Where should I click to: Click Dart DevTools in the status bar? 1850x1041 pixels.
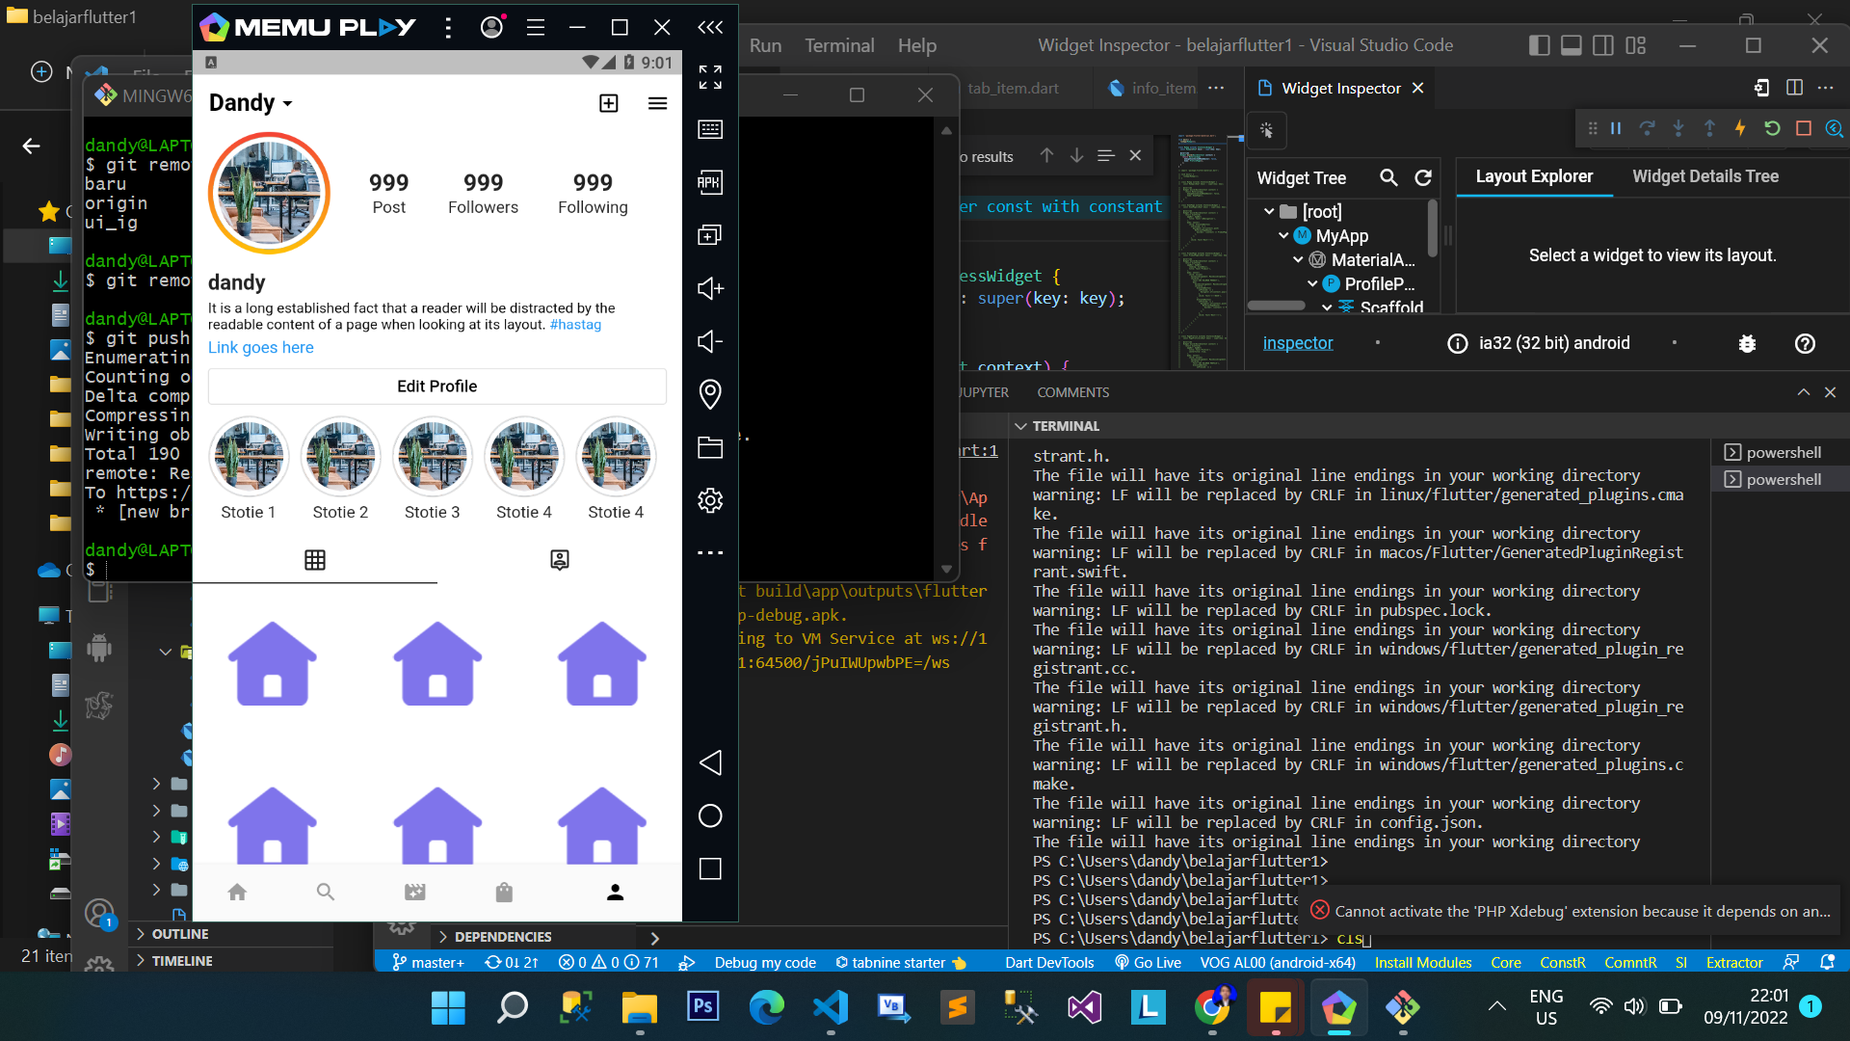(1048, 962)
